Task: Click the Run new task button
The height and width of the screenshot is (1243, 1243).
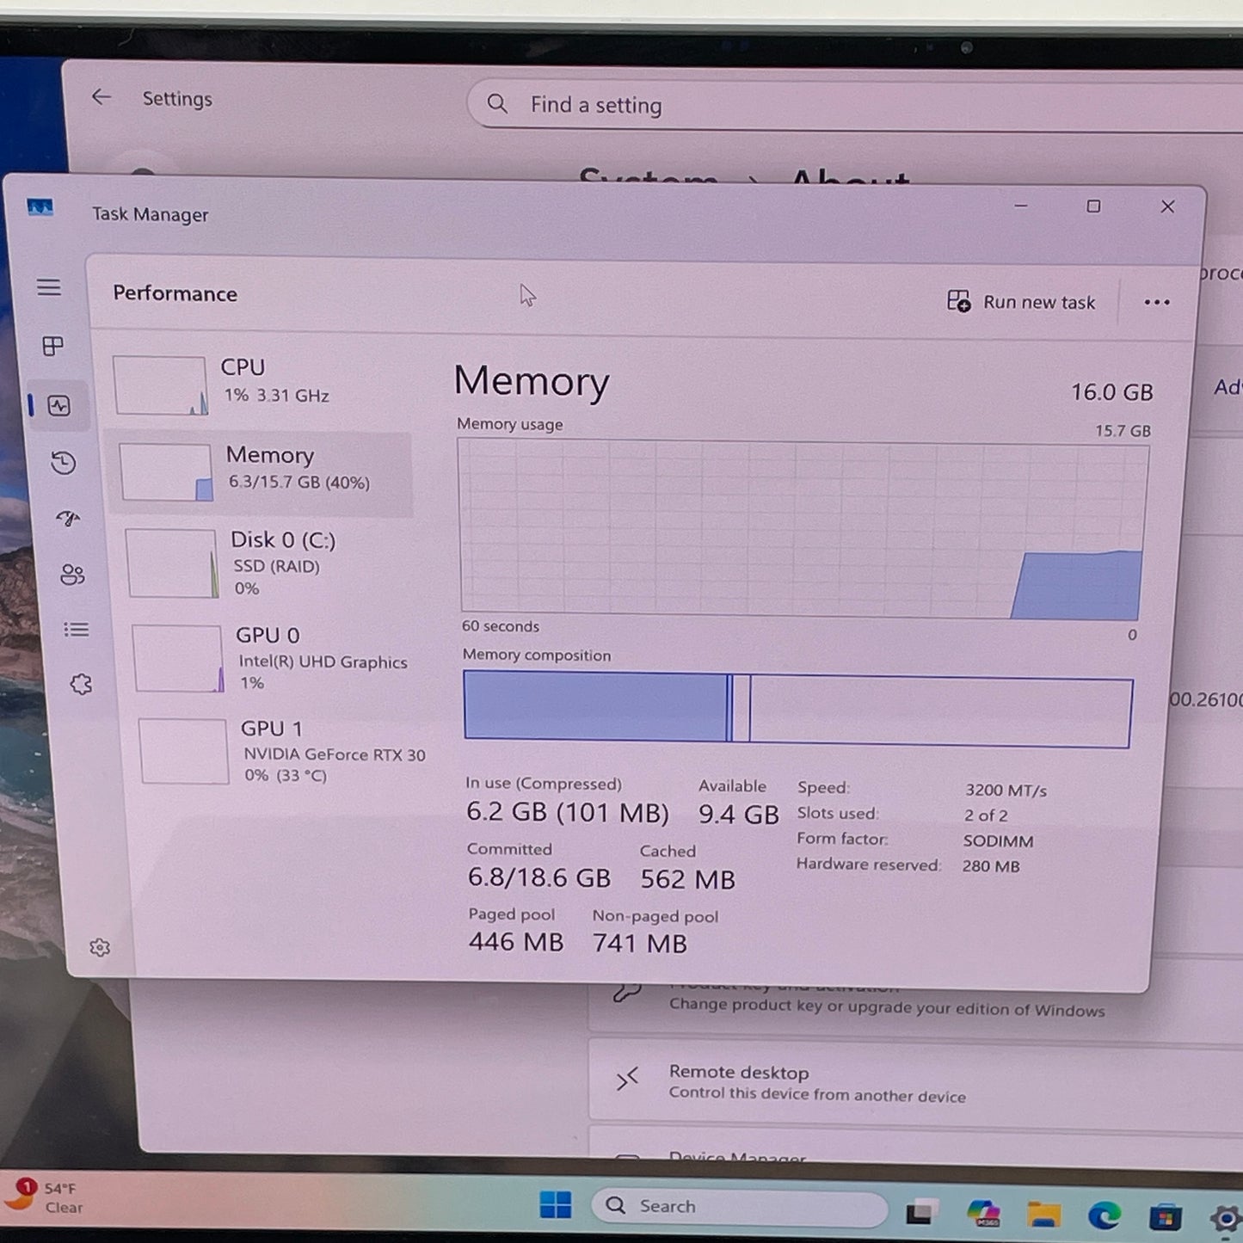Action: [x=1021, y=302]
